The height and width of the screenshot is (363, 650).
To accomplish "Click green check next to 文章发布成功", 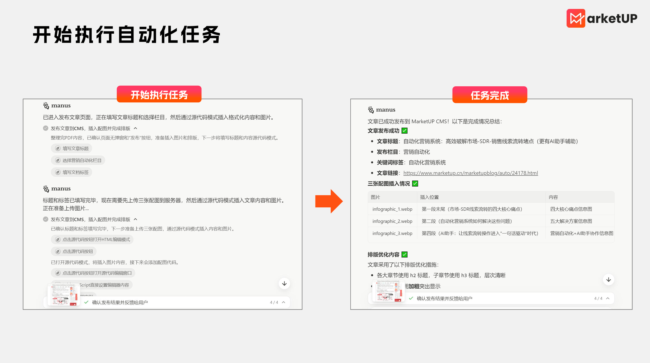I will pyautogui.click(x=405, y=131).
